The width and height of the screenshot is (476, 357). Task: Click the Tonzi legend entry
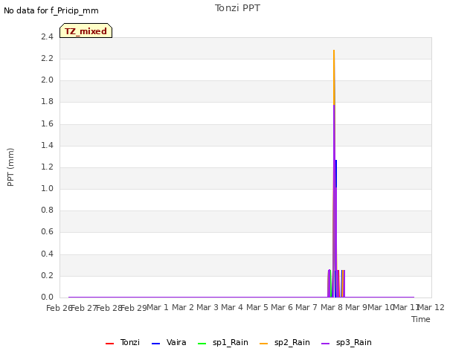click(x=123, y=342)
